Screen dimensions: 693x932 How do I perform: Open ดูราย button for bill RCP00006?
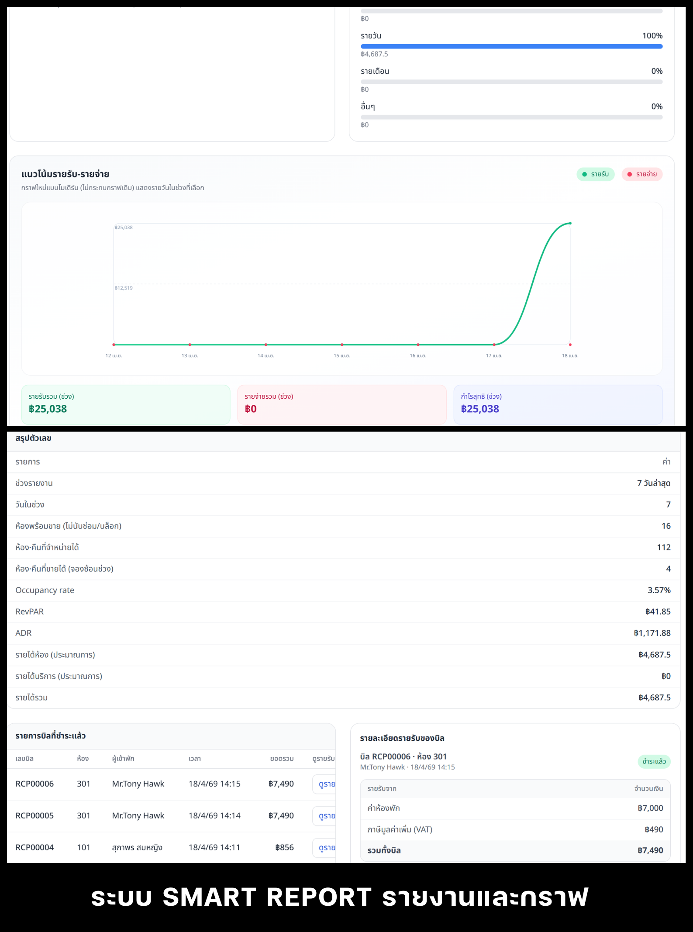325,784
